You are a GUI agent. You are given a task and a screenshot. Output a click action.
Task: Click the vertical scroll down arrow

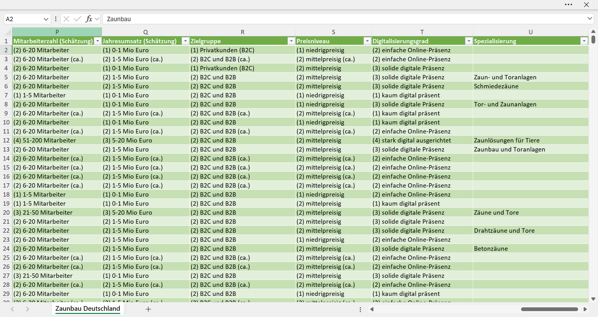pos(593,299)
